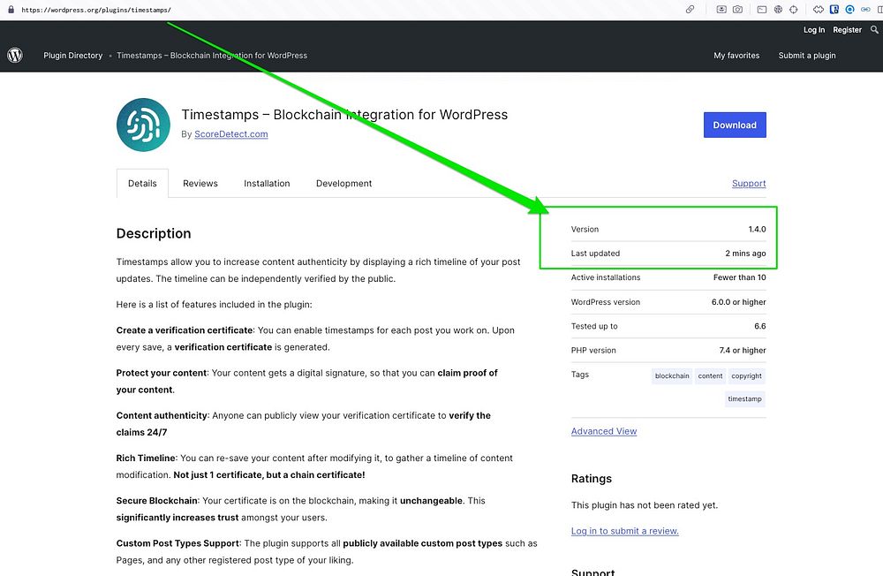Open the Advanced View link
Screen dimensions: 883x576
604,431
